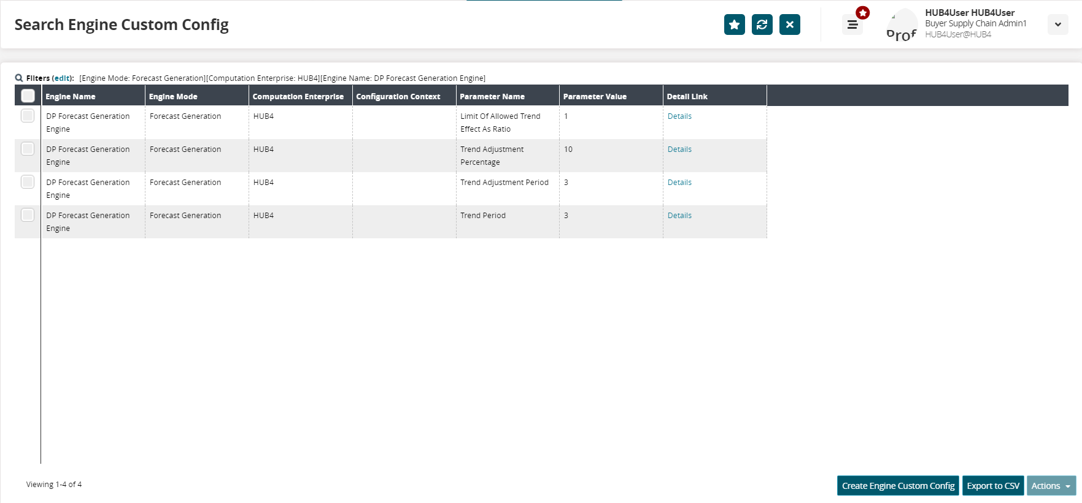Click HUB4 cell in Trend Period row

pyautogui.click(x=301, y=222)
